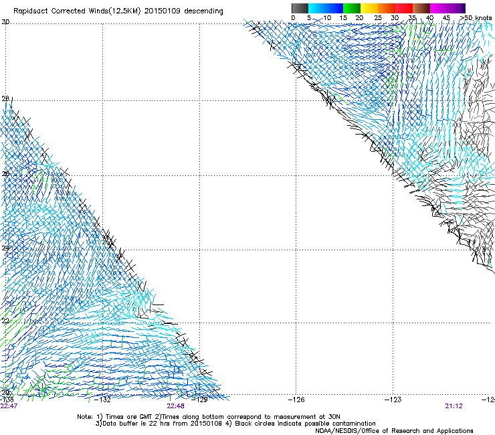Viewport: 495px width, 435px height.
Task: Click the latitude label '22'
Action: click(5, 321)
